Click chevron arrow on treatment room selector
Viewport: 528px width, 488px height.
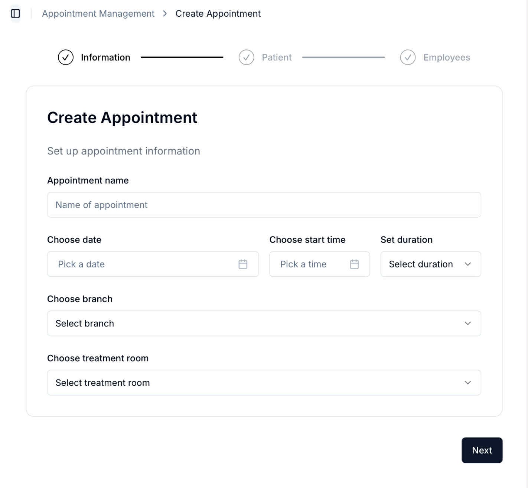click(x=467, y=383)
